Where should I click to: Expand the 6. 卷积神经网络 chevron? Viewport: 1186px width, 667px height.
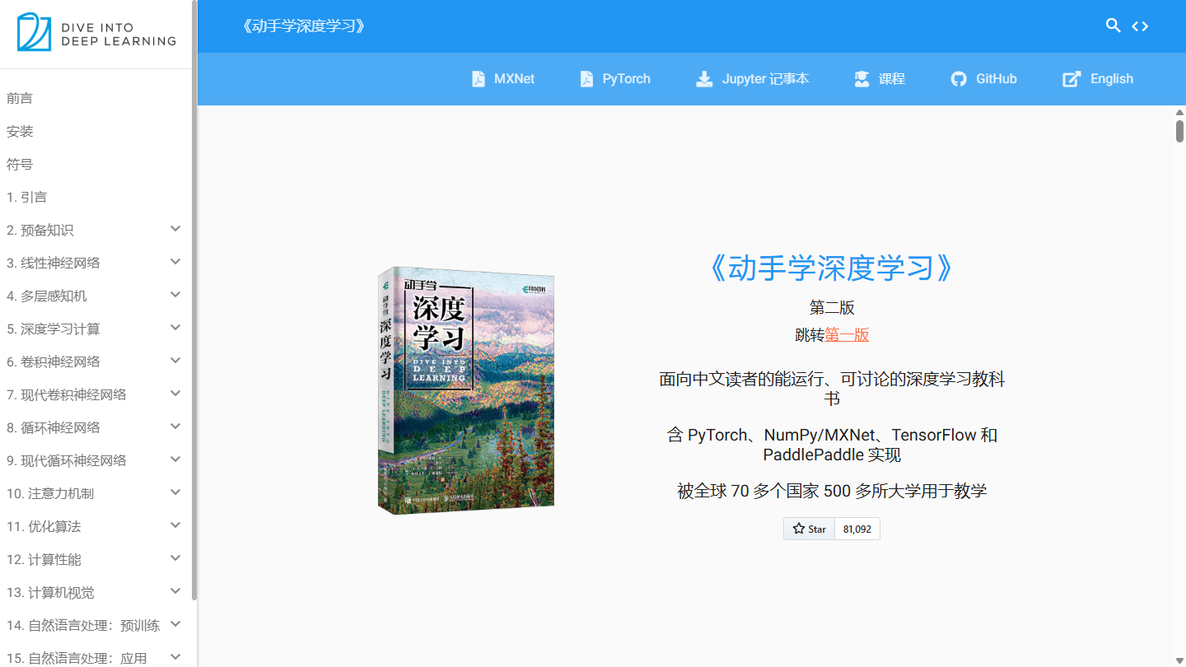coord(175,361)
